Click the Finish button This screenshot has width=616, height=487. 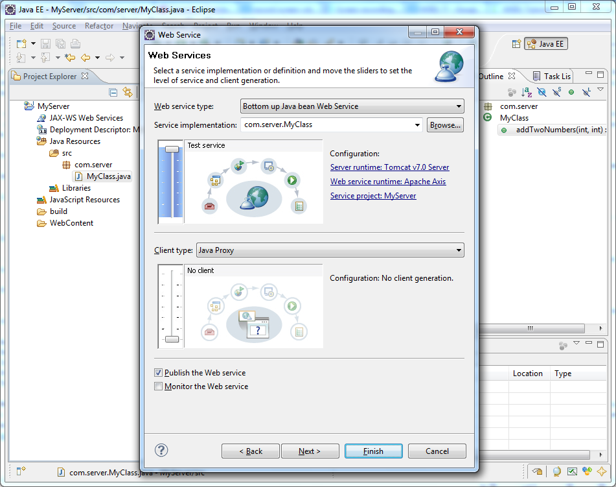[374, 450]
